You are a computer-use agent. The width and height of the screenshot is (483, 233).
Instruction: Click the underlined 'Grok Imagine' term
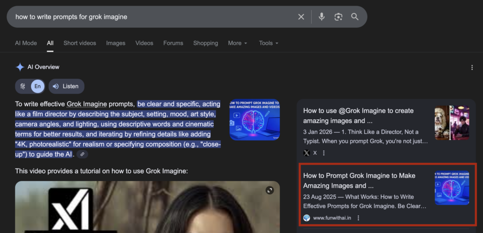[x=87, y=104]
